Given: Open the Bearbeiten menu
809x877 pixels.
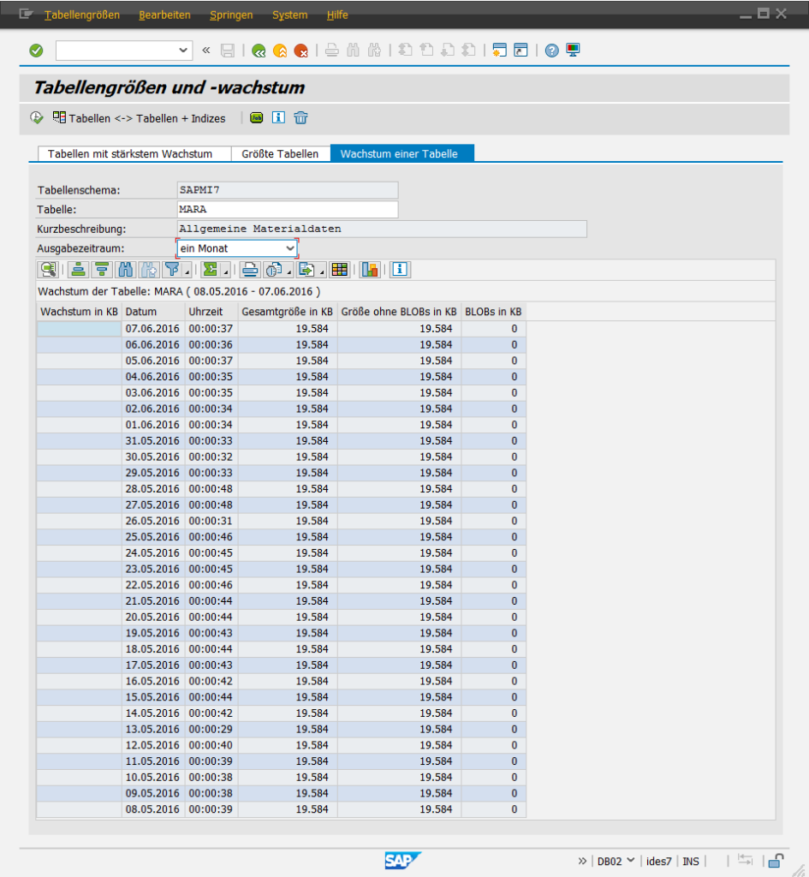Looking at the screenshot, I should pyautogui.click(x=164, y=15).
